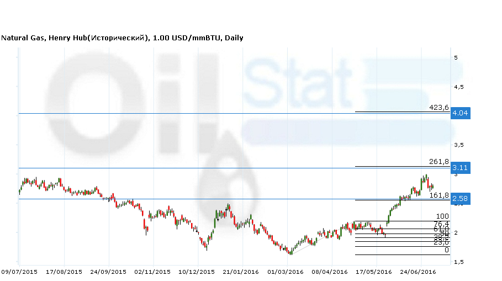Select the 423,6 Fibonacci level label
The width and height of the screenshot is (502, 281).
[x=438, y=108]
